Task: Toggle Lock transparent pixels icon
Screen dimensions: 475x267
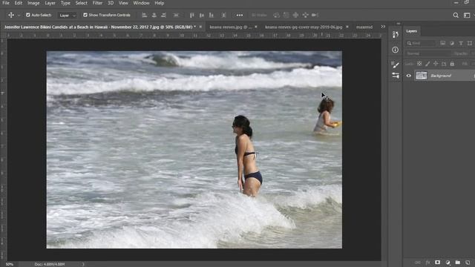Action: (419, 64)
